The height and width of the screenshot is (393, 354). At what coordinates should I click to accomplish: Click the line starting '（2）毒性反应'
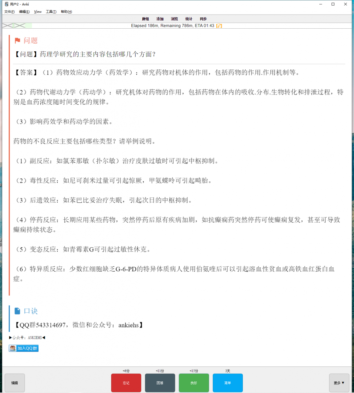113,180
